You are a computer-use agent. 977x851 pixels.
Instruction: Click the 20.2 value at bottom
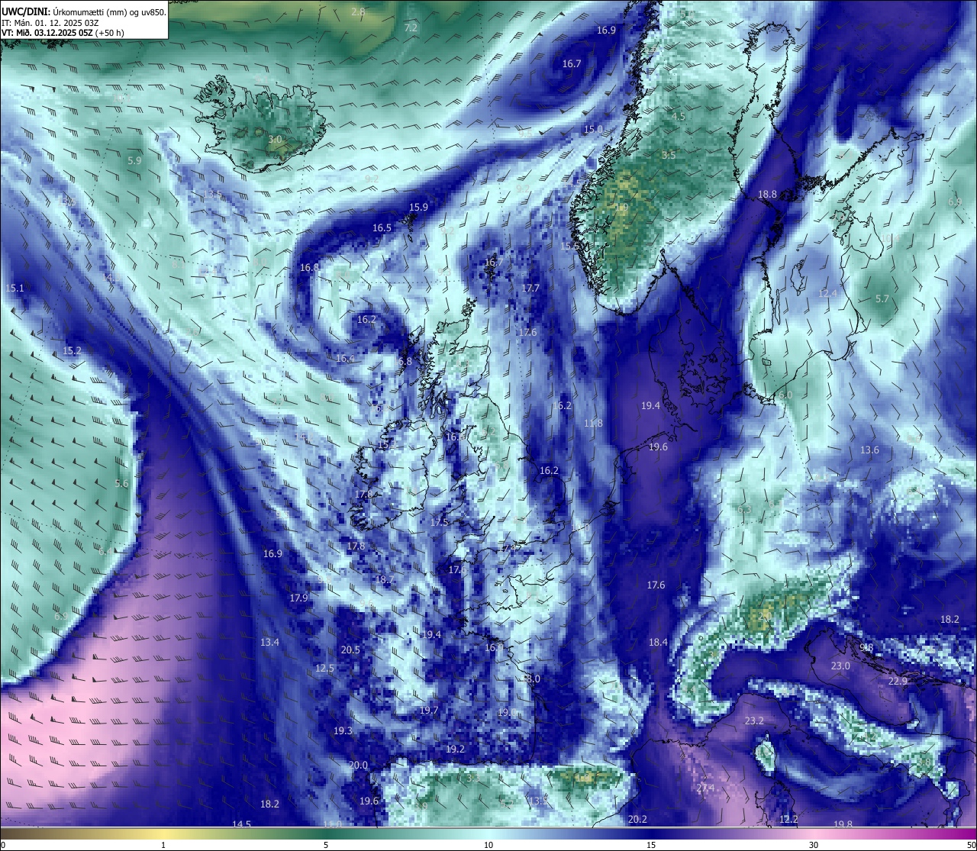[637, 820]
